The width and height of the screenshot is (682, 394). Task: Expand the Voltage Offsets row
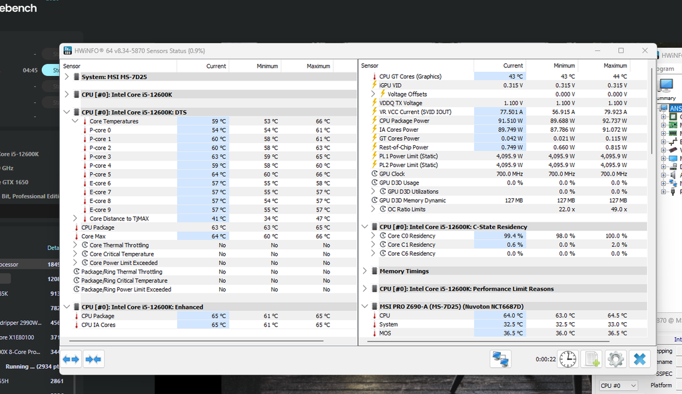point(373,94)
